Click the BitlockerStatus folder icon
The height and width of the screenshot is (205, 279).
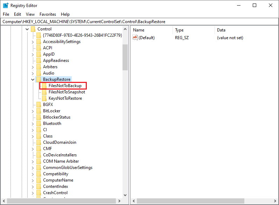[x=39, y=117]
